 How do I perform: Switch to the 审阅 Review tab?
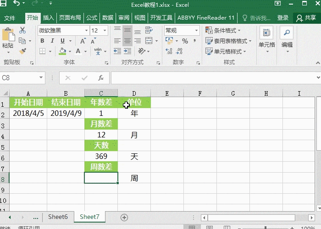pos(124,18)
